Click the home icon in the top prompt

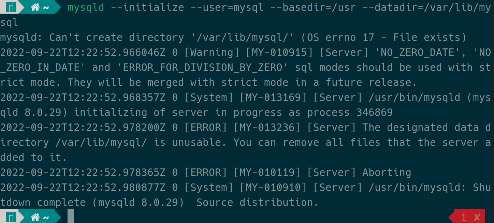coord(35,7)
